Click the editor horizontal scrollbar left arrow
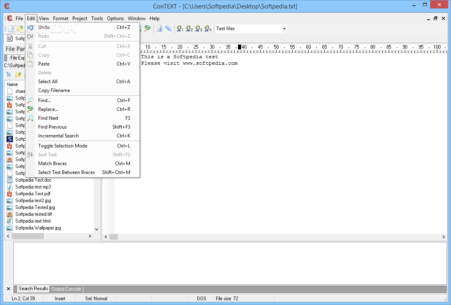 click(x=106, y=237)
